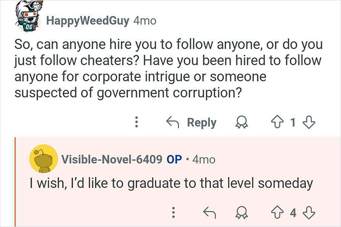Click the vote count on OP's reply
This screenshot has width=341, height=227.
coord(292,212)
